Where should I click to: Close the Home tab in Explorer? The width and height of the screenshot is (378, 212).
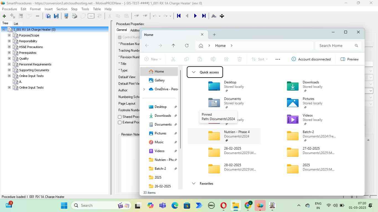[202, 35]
